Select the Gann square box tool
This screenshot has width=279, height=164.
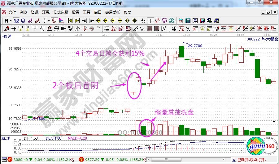pyautogui.click(x=121, y=29)
